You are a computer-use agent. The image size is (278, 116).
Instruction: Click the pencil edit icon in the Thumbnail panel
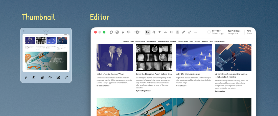tap(26, 77)
